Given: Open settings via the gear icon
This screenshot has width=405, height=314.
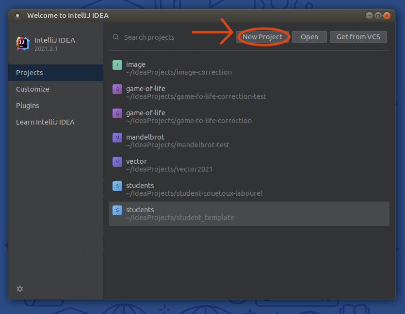Looking at the screenshot, I should [x=20, y=289].
